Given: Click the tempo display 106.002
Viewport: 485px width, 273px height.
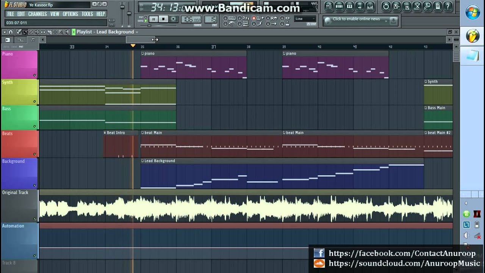Looking at the screenshot, I should (191, 19).
